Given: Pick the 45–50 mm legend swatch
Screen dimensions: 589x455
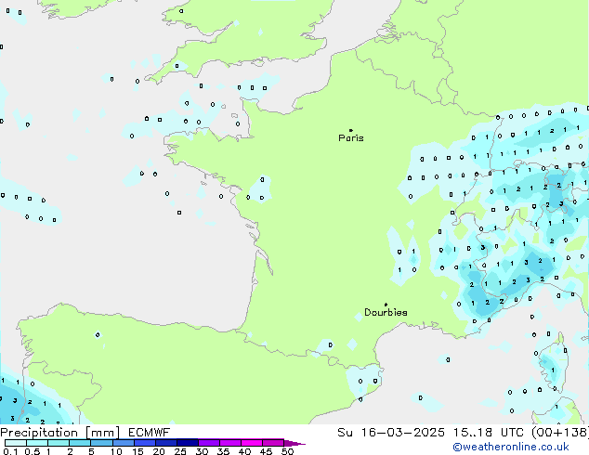Looking at the screenshot, I should click(273, 443).
